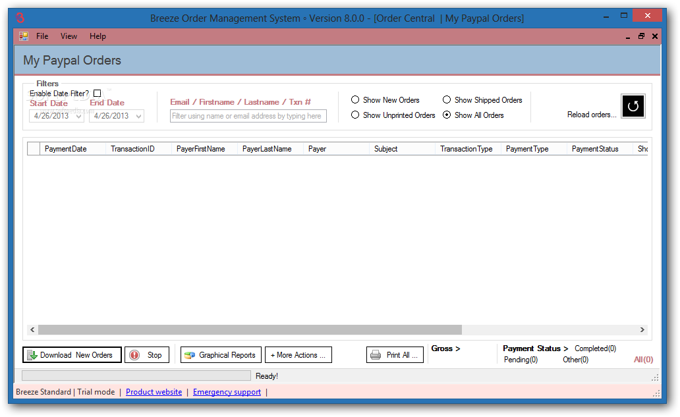Click the PaymentType column header
680x417 pixels.
(x=534, y=149)
